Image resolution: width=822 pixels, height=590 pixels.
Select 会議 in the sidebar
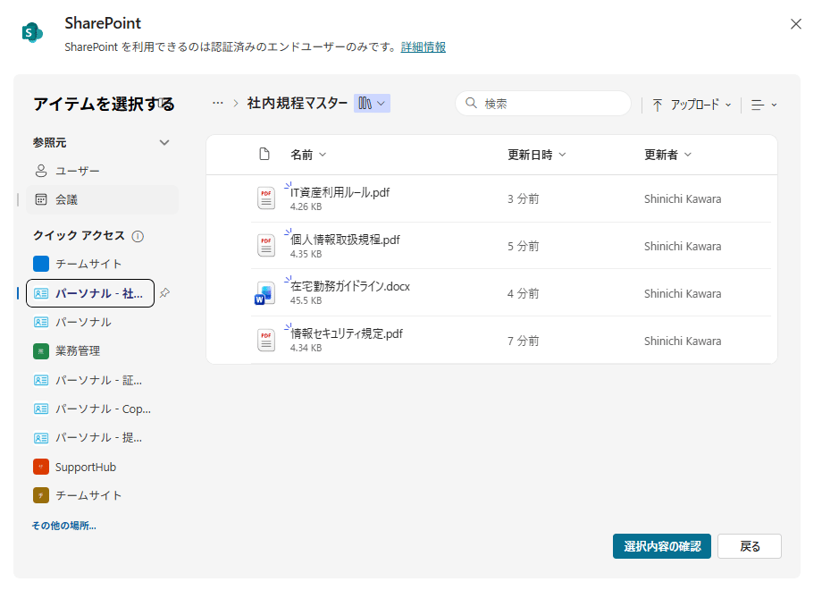coord(102,200)
